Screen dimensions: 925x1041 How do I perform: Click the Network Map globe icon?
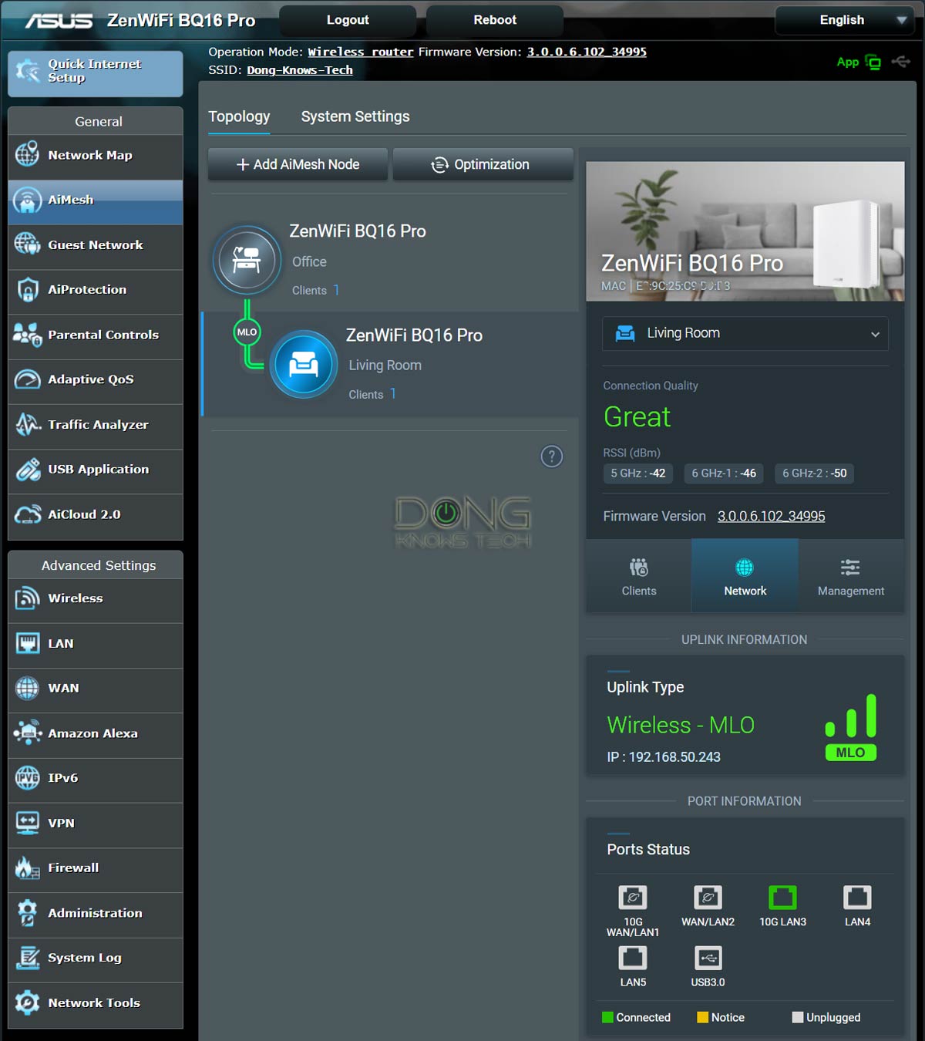[x=27, y=154]
